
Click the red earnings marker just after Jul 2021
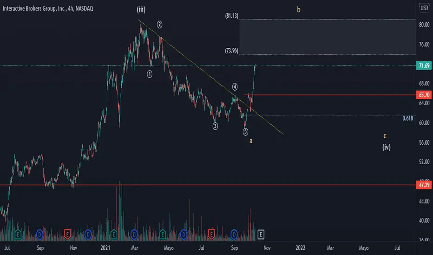coord(211,235)
